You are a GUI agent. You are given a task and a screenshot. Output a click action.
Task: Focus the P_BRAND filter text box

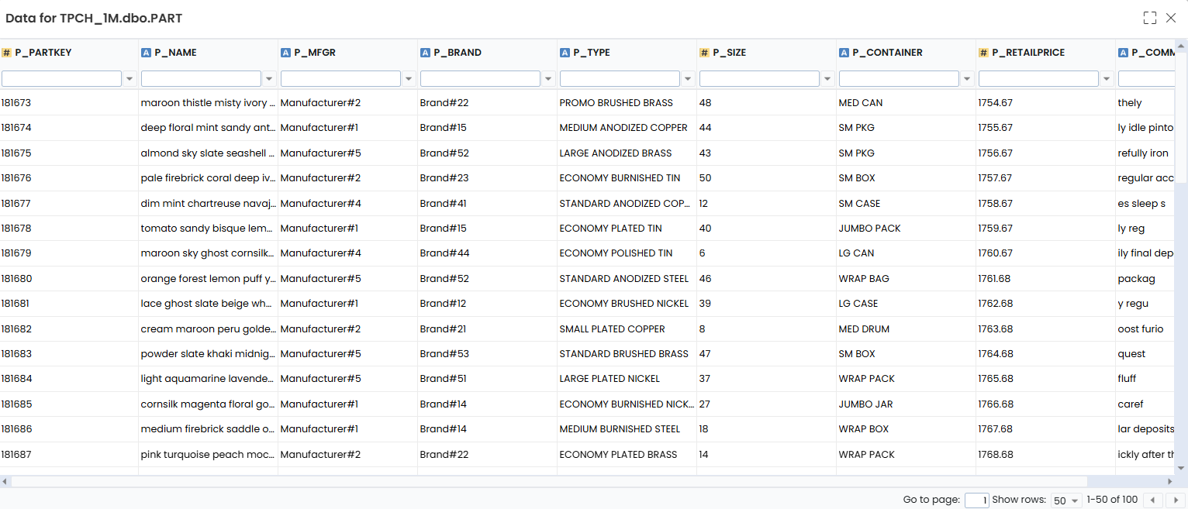[481, 79]
